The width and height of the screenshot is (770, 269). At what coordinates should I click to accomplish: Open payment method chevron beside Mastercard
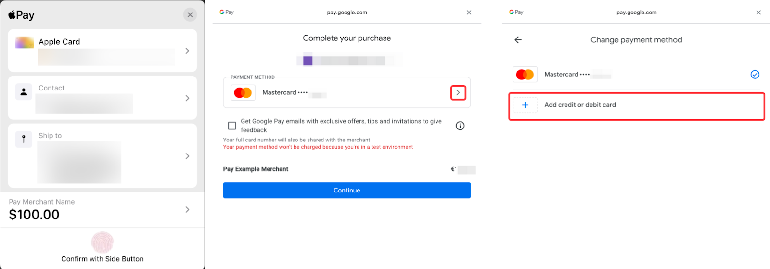[458, 92]
